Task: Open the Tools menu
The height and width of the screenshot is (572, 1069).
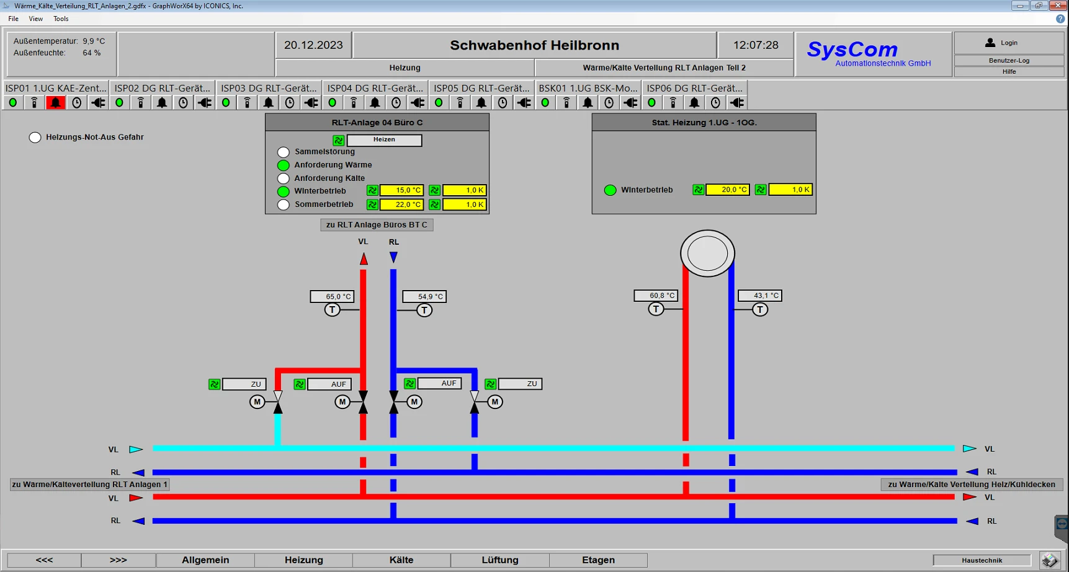Action: tap(60, 19)
